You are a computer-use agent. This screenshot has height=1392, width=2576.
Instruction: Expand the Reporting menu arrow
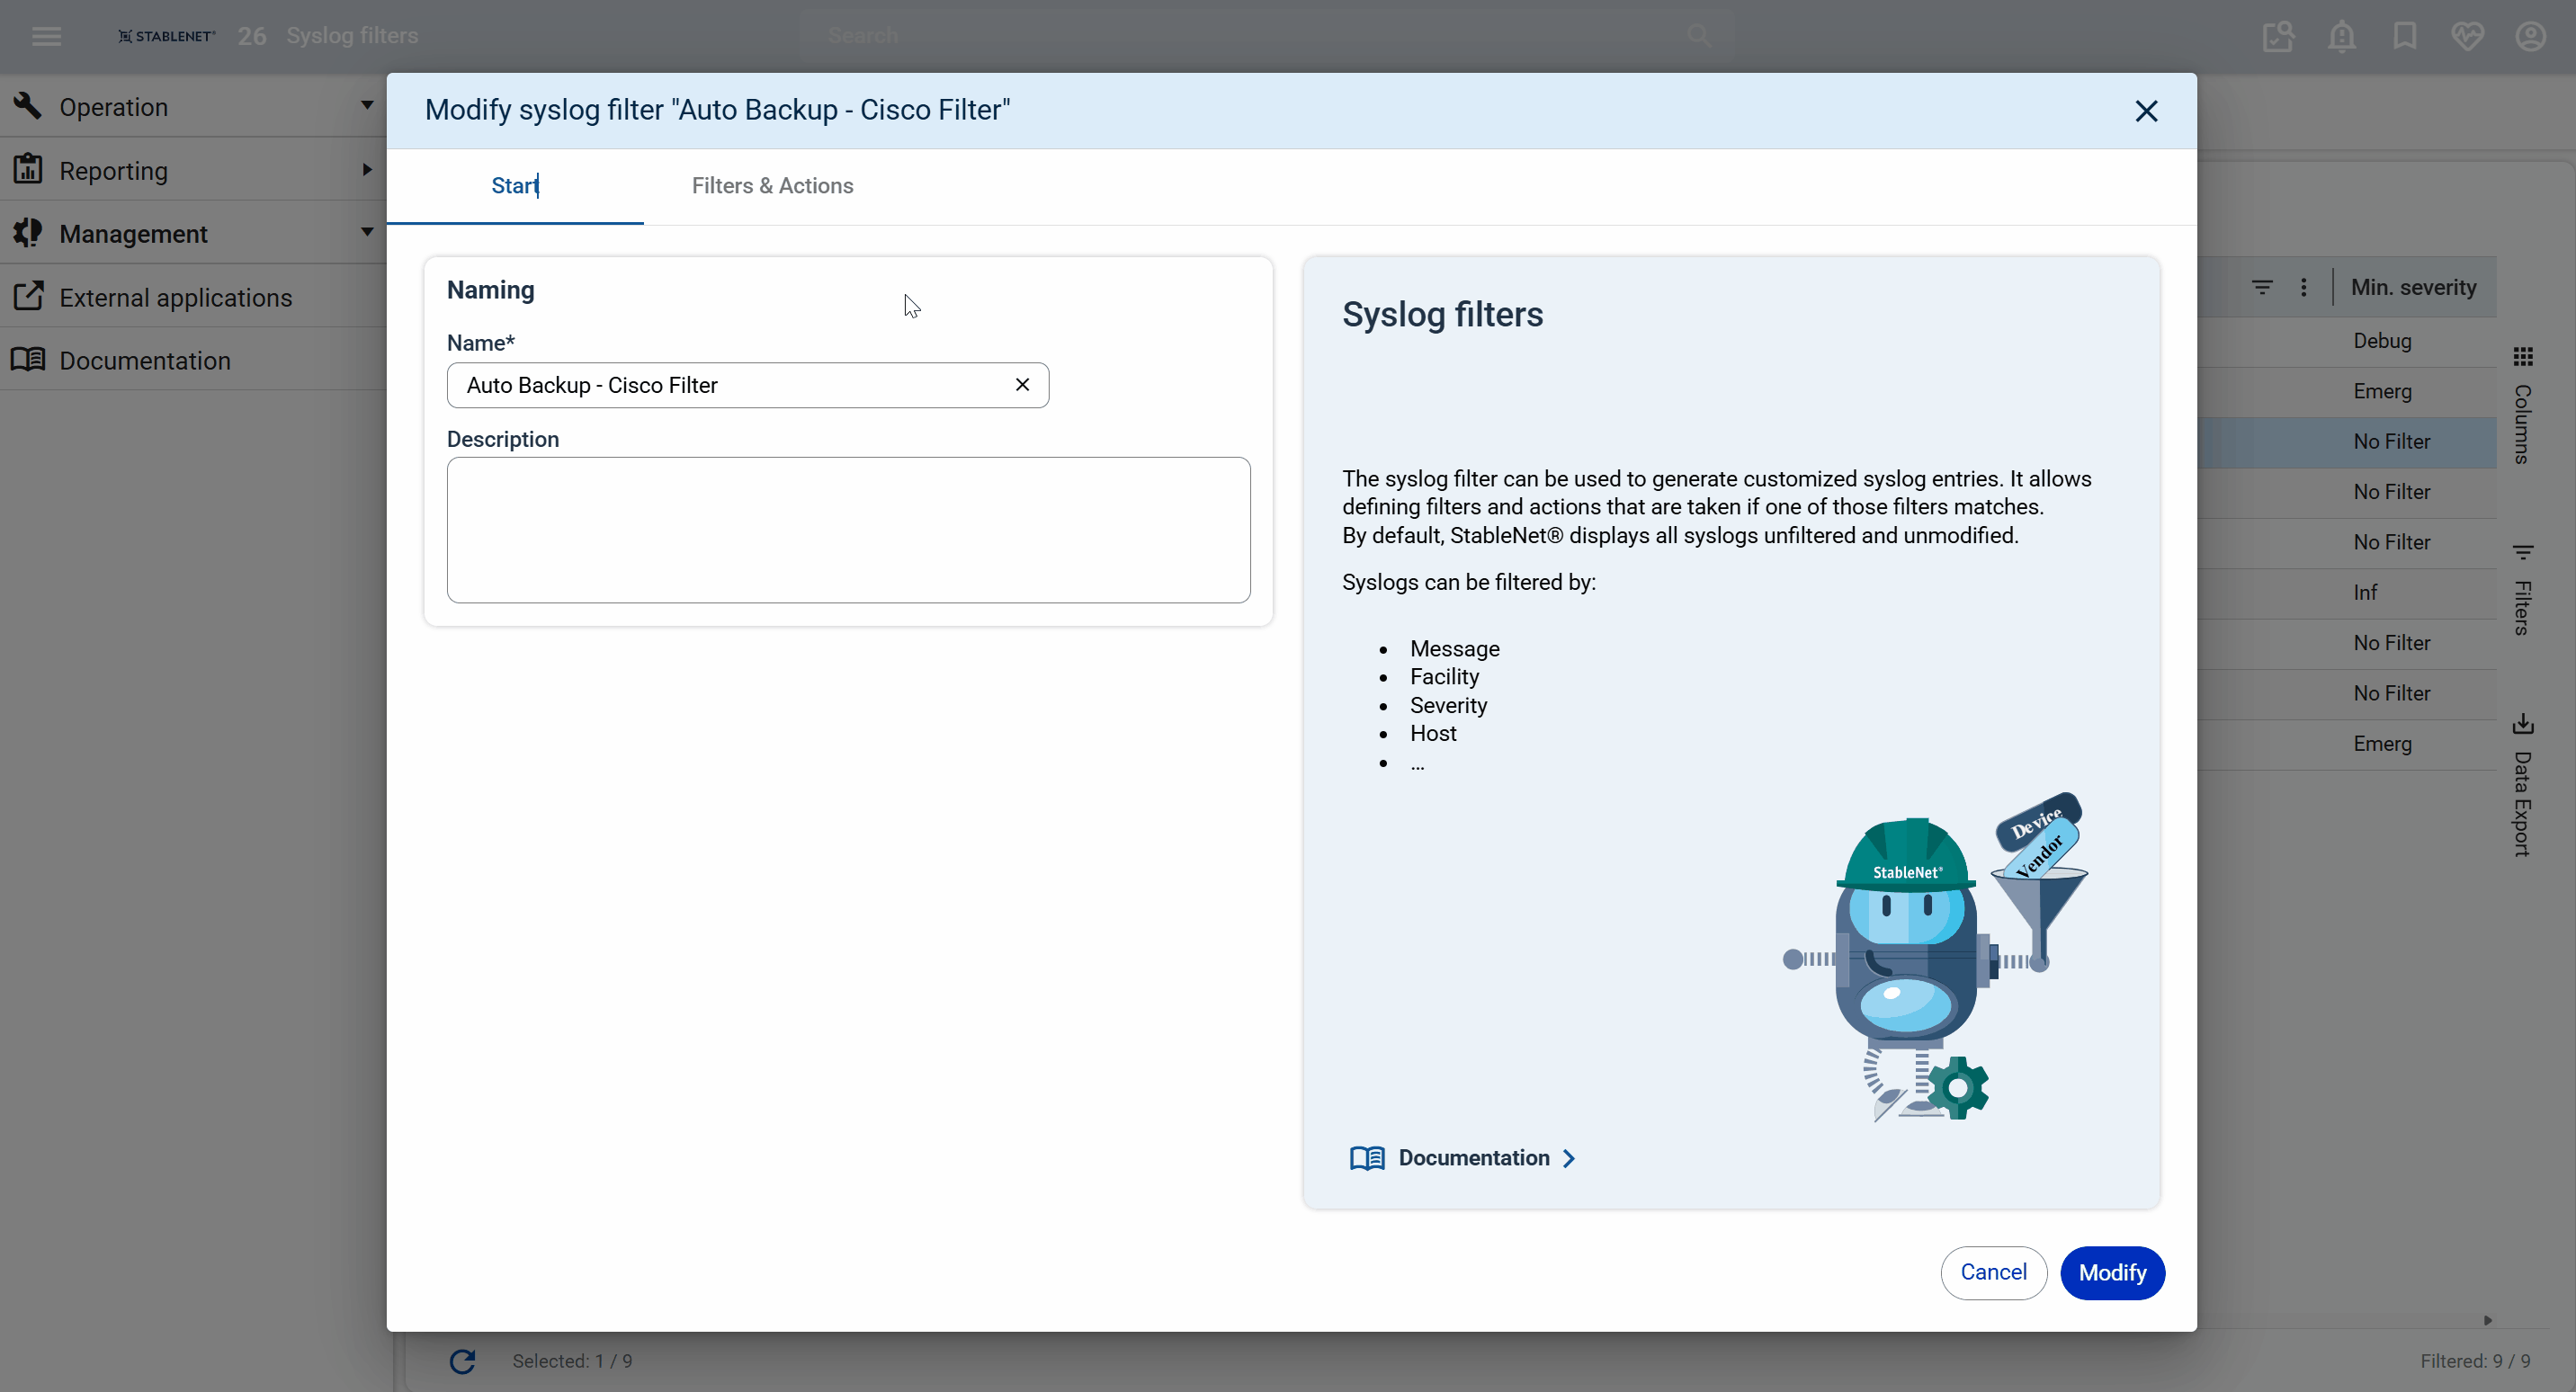tap(367, 170)
